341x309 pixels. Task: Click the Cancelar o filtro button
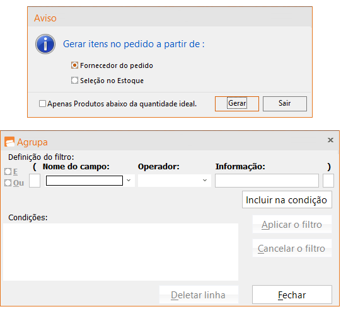[292, 248]
